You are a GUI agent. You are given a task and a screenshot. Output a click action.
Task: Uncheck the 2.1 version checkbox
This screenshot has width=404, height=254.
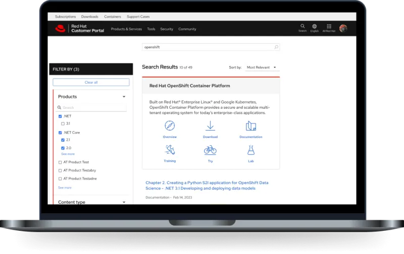[63, 140]
